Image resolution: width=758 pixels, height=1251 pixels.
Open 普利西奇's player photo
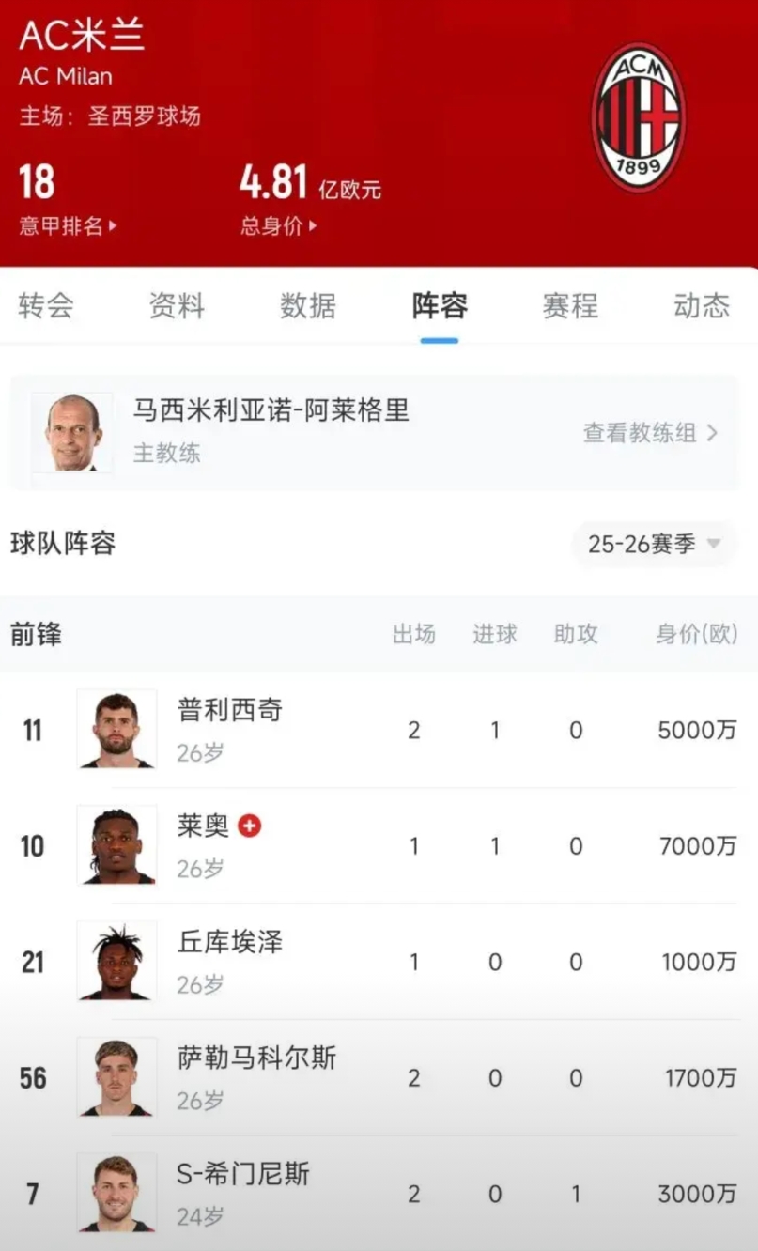point(116,729)
